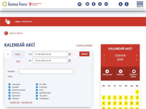Go to previous month arrow beside ČERVEN
Viewport: 146px width, 109px height.
click(104, 56)
